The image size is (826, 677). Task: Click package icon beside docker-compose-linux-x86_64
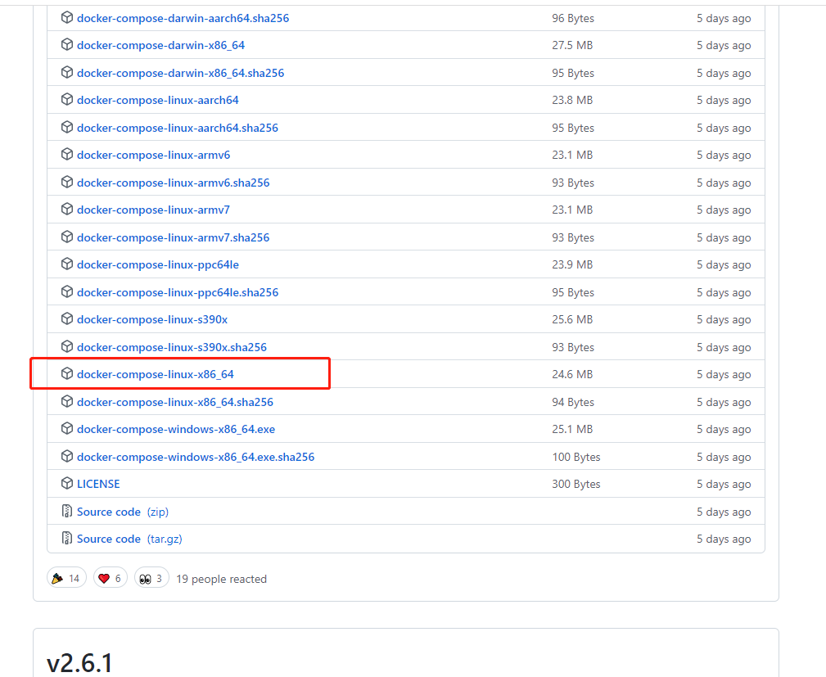[67, 373]
